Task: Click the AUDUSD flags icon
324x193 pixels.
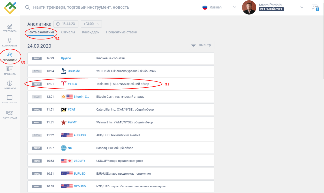Action: click(x=66, y=135)
